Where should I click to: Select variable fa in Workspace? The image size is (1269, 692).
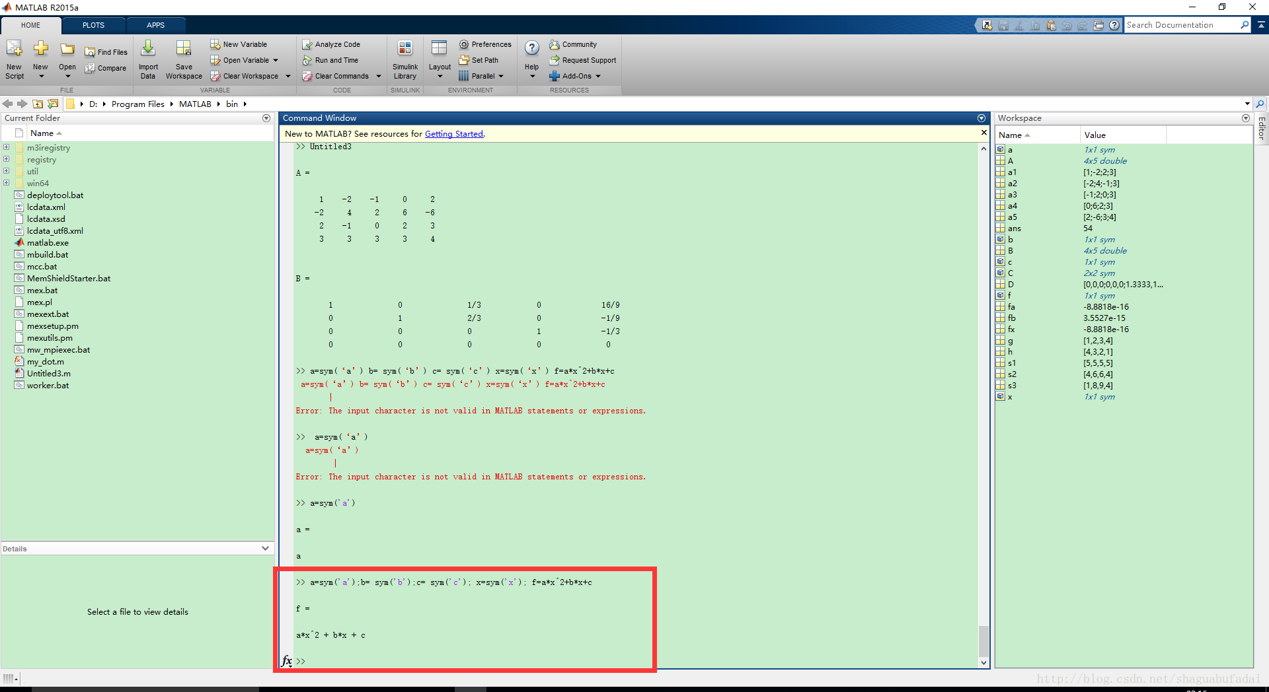[1011, 307]
